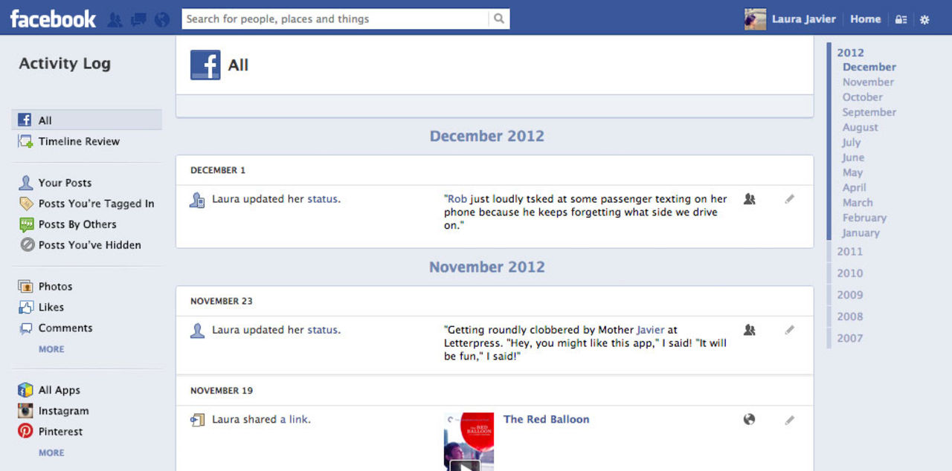Select year 2012 in timeline
Viewport: 952px width, 471px height.
click(850, 53)
